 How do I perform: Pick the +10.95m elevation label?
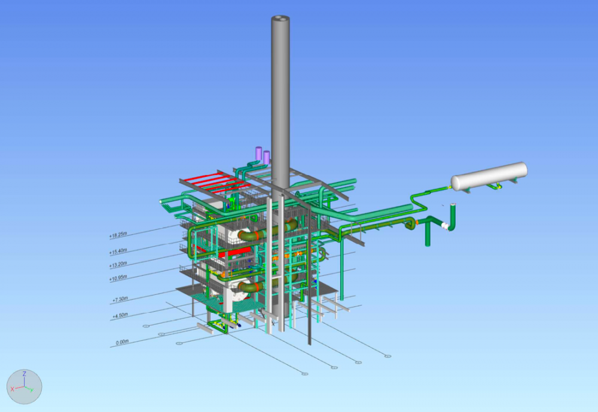(x=118, y=279)
